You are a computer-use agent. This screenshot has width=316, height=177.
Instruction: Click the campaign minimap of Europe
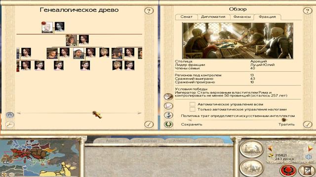[x=39, y=158]
